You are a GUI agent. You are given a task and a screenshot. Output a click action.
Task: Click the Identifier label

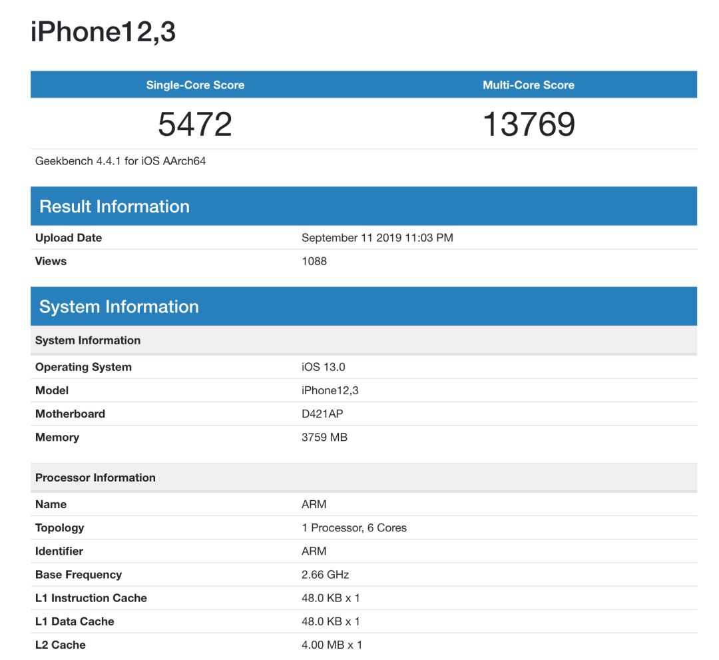(x=59, y=551)
